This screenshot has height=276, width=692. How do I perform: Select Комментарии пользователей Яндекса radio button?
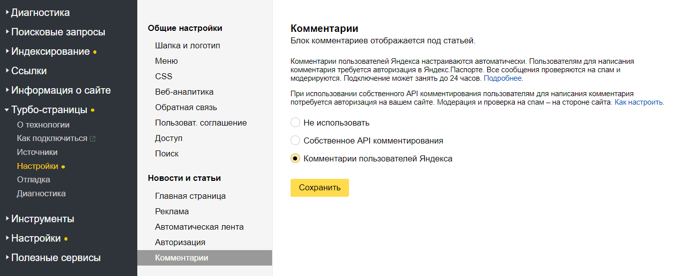295,158
